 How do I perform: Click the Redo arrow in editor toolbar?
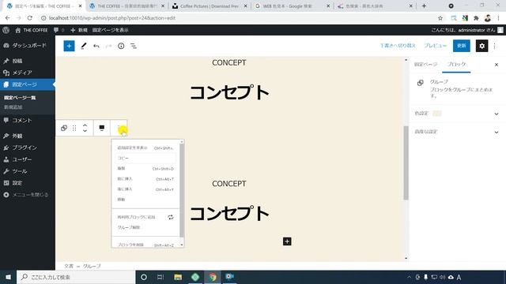pos(109,46)
